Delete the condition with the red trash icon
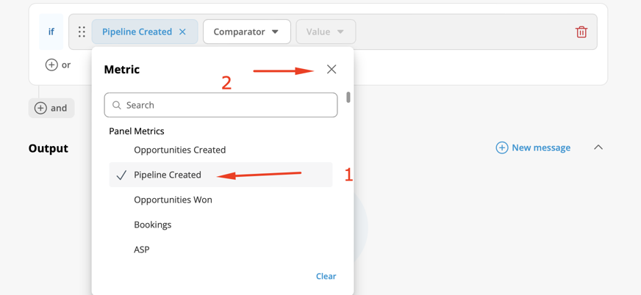 tap(581, 32)
